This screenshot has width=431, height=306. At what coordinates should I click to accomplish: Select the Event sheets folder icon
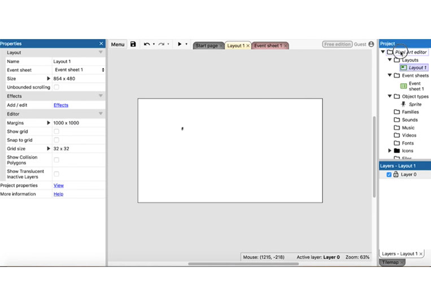397,75
